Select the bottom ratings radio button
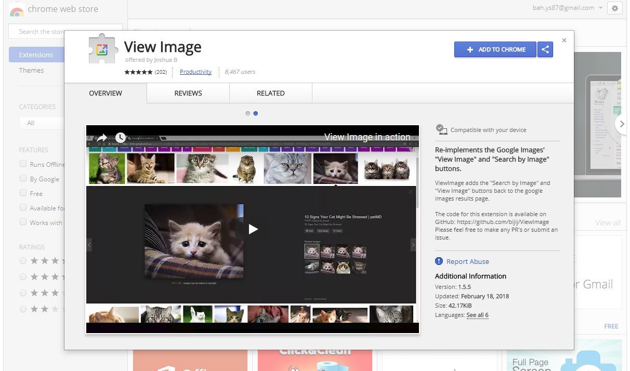The width and height of the screenshot is (630, 371). 23,309
